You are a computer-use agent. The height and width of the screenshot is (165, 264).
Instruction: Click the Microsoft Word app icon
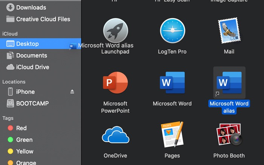[x=172, y=83]
